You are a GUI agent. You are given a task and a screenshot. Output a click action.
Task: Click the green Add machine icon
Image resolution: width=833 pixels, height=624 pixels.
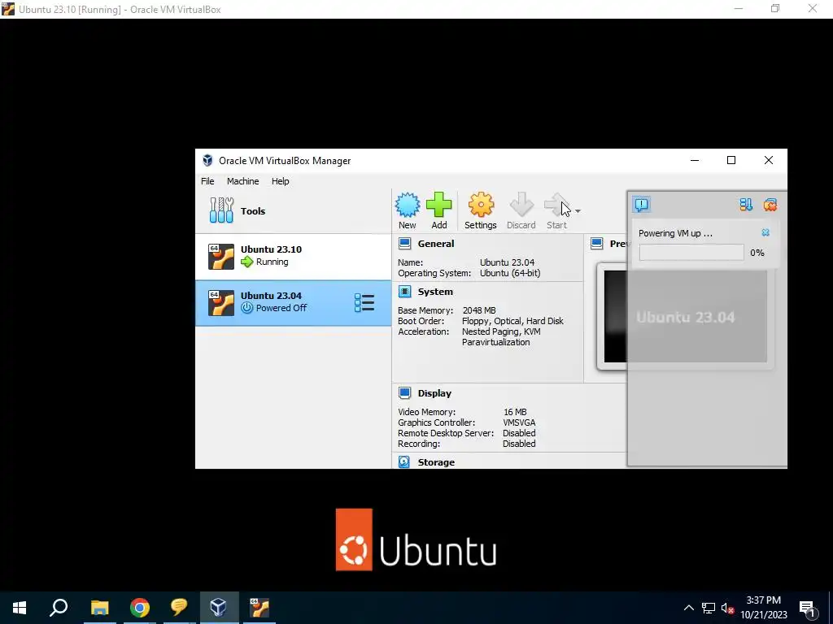point(438,205)
